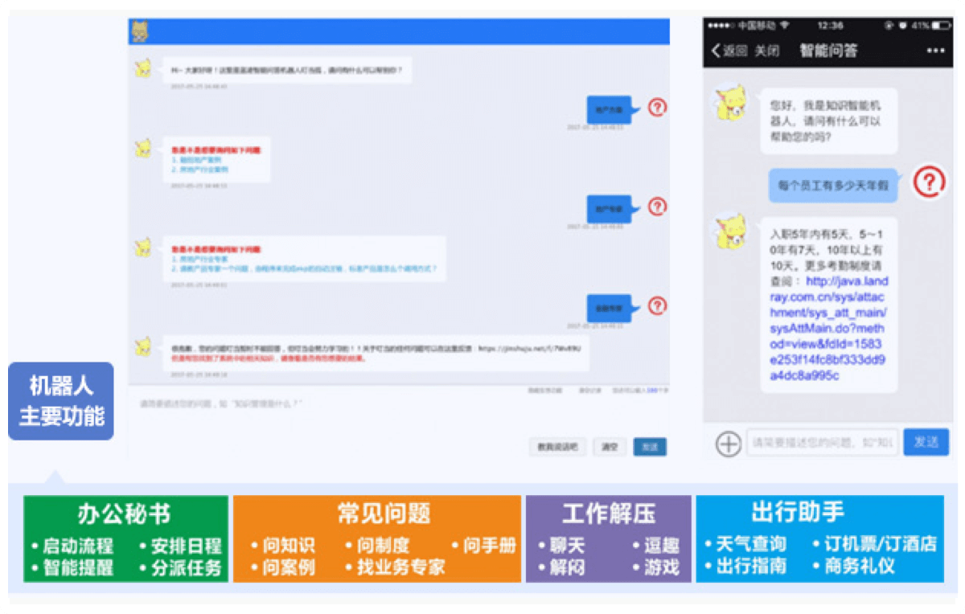Click the 商务礼仪 bullet item

(x=852, y=566)
